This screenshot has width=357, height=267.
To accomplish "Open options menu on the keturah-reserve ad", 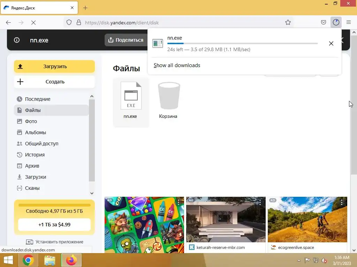I will (x=260, y=202).
